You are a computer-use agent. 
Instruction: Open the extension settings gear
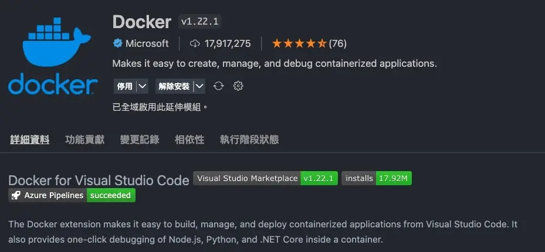point(238,86)
